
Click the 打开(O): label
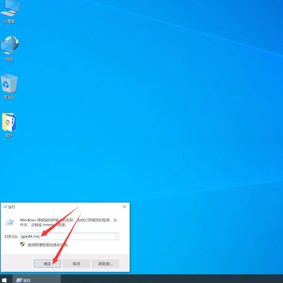[x=11, y=237]
